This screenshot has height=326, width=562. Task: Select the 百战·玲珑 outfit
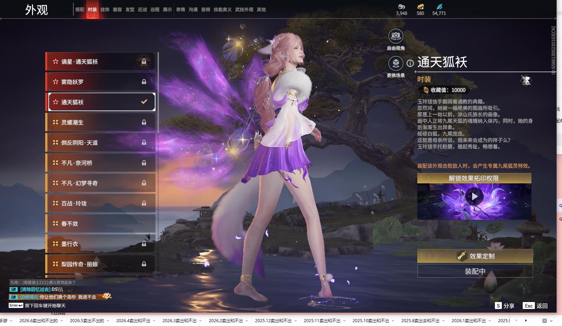click(101, 203)
